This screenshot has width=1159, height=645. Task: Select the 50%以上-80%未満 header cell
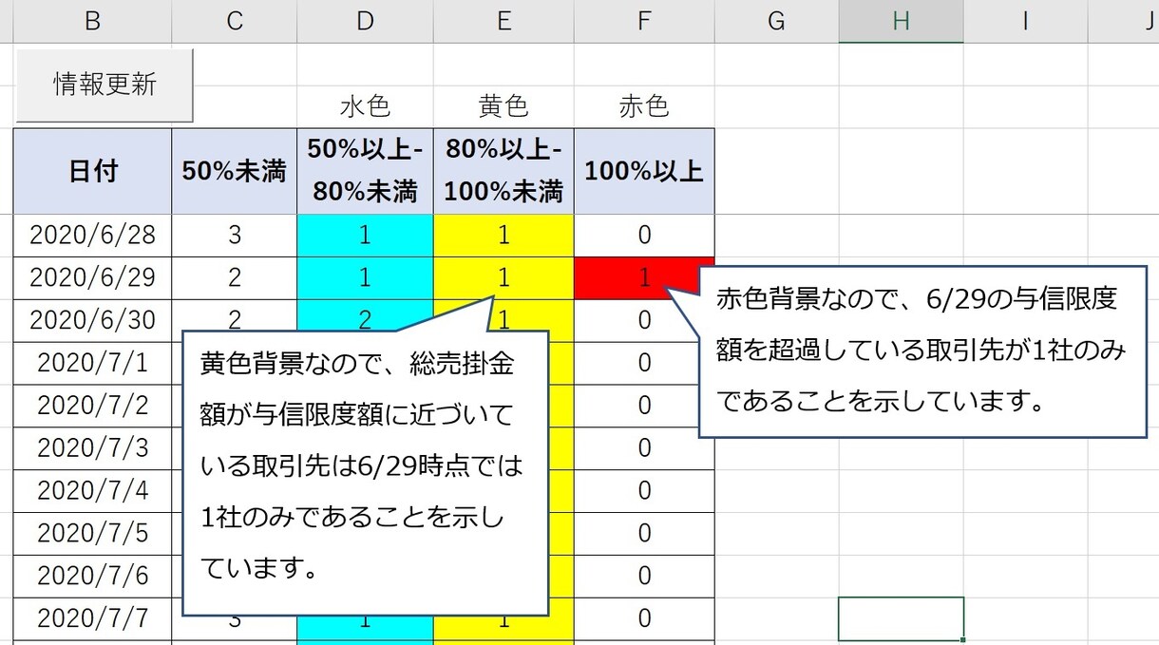(365, 171)
